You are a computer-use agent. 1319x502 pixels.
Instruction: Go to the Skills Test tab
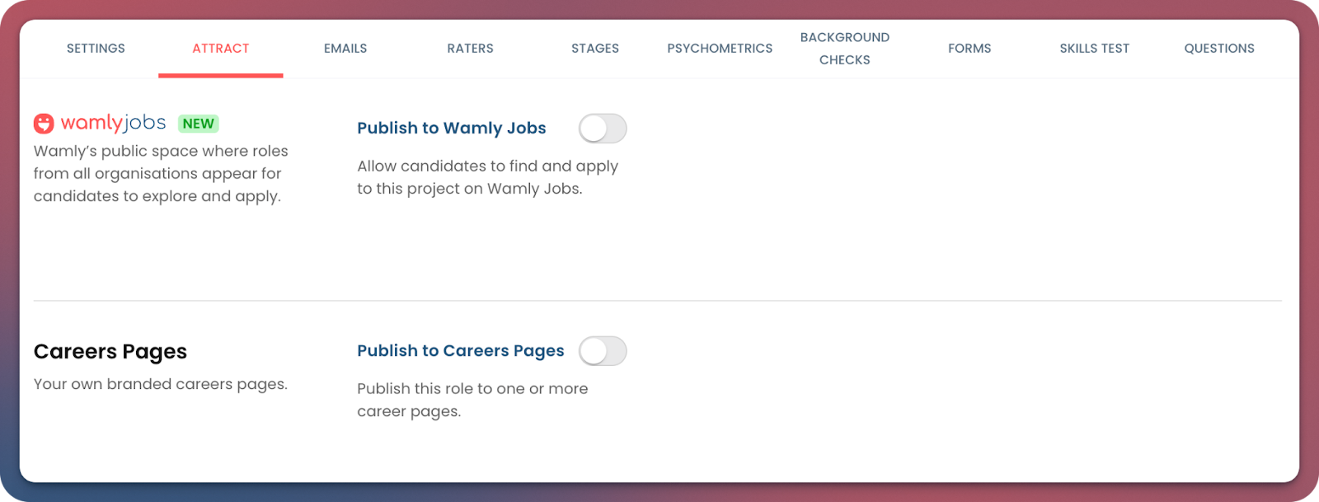pyautogui.click(x=1095, y=49)
